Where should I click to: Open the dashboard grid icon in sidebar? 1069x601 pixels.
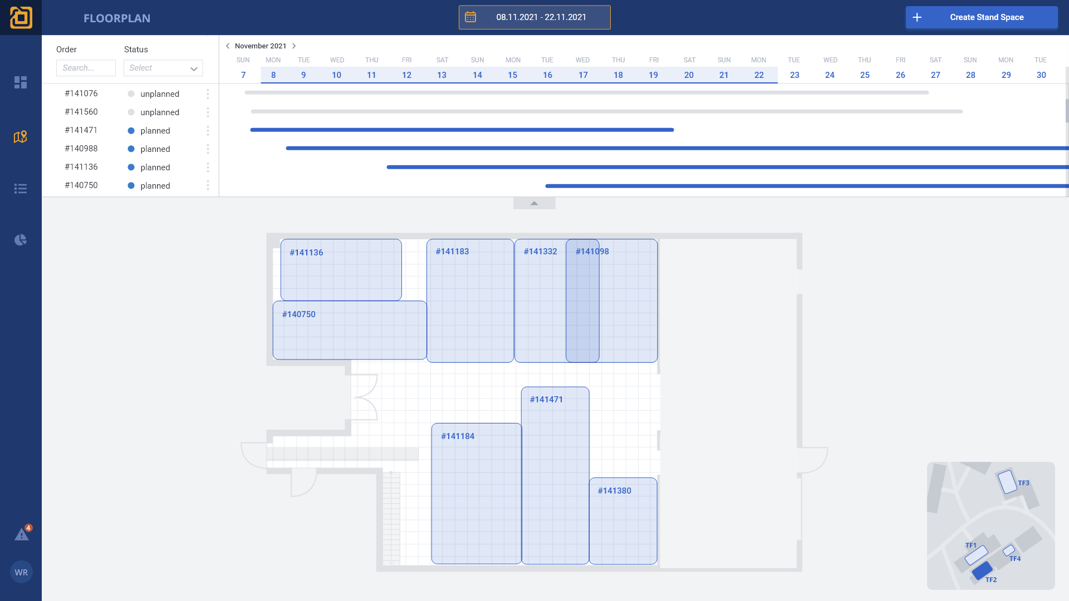21,82
